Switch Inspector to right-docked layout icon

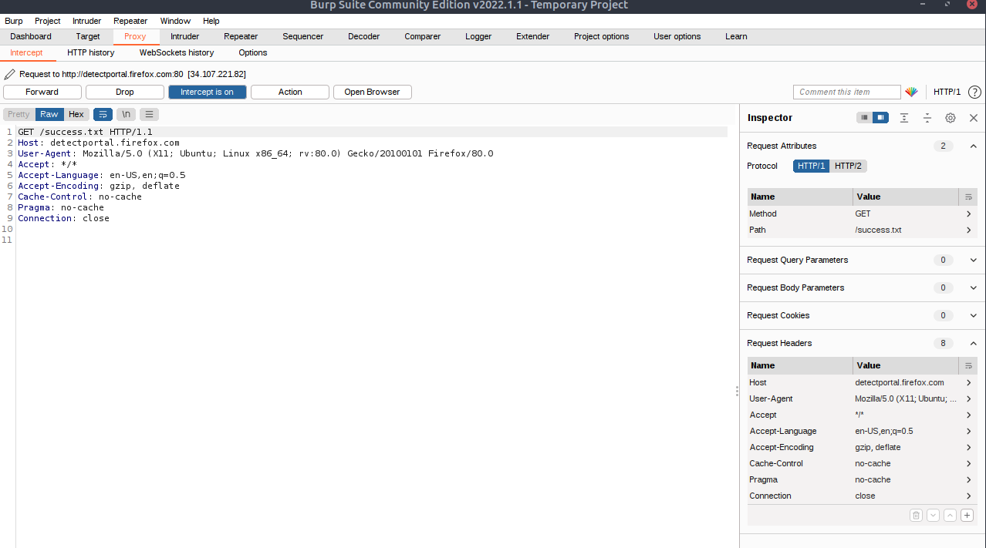(881, 118)
